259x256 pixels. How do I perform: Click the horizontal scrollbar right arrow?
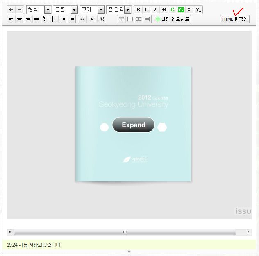(x=248, y=232)
